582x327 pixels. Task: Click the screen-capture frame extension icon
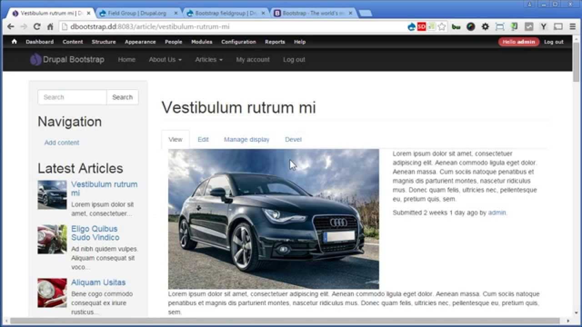click(x=500, y=27)
